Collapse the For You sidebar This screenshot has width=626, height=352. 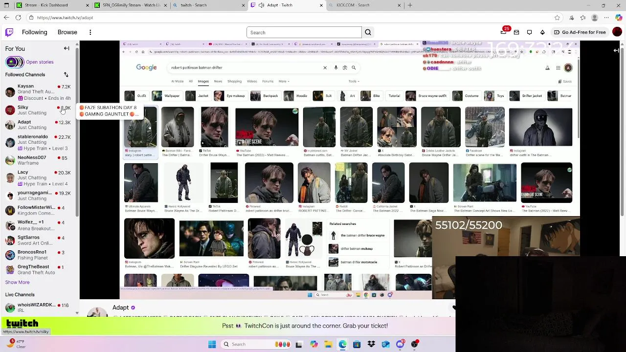(x=67, y=48)
